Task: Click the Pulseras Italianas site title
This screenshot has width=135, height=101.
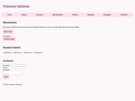Action: click(x=16, y=6)
